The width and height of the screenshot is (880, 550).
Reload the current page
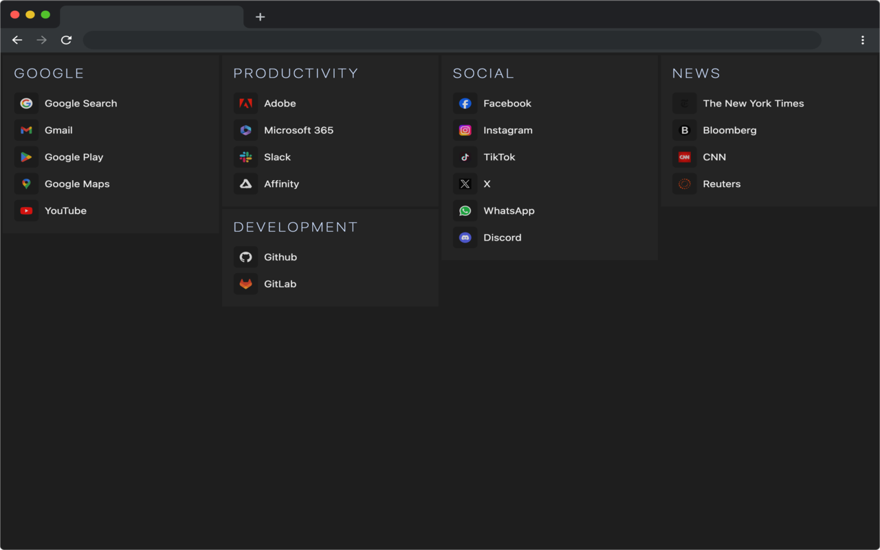(x=66, y=41)
